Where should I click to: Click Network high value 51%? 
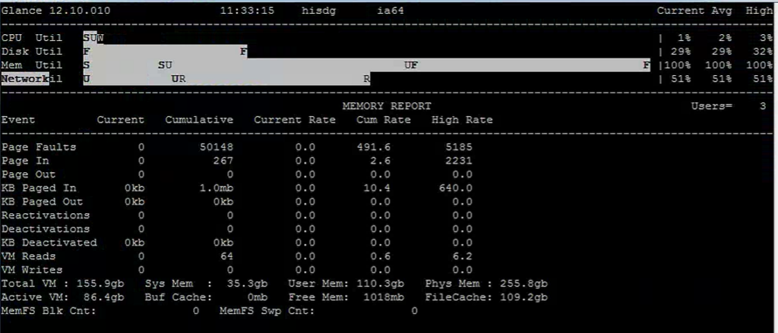[763, 78]
